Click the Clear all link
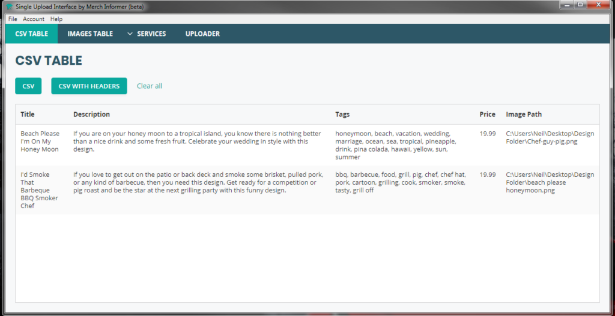Screen dimensions: 615x316 click(150, 86)
